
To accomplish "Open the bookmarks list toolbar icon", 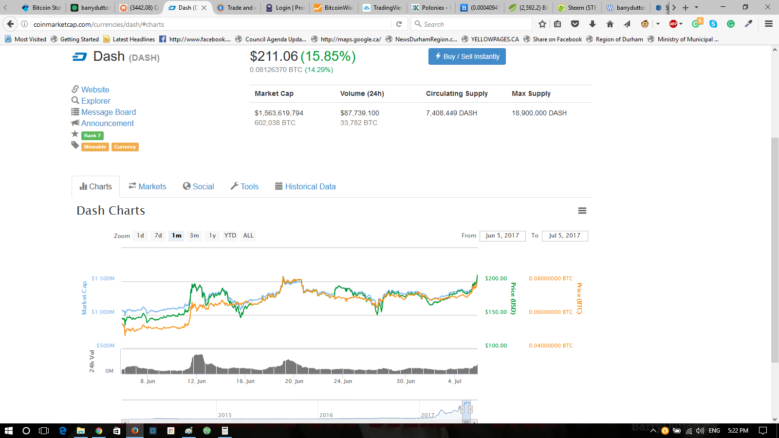I will click(557, 24).
